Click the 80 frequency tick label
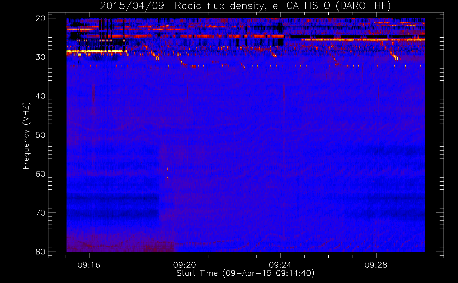The width and height of the screenshot is (458, 283). pos(40,252)
